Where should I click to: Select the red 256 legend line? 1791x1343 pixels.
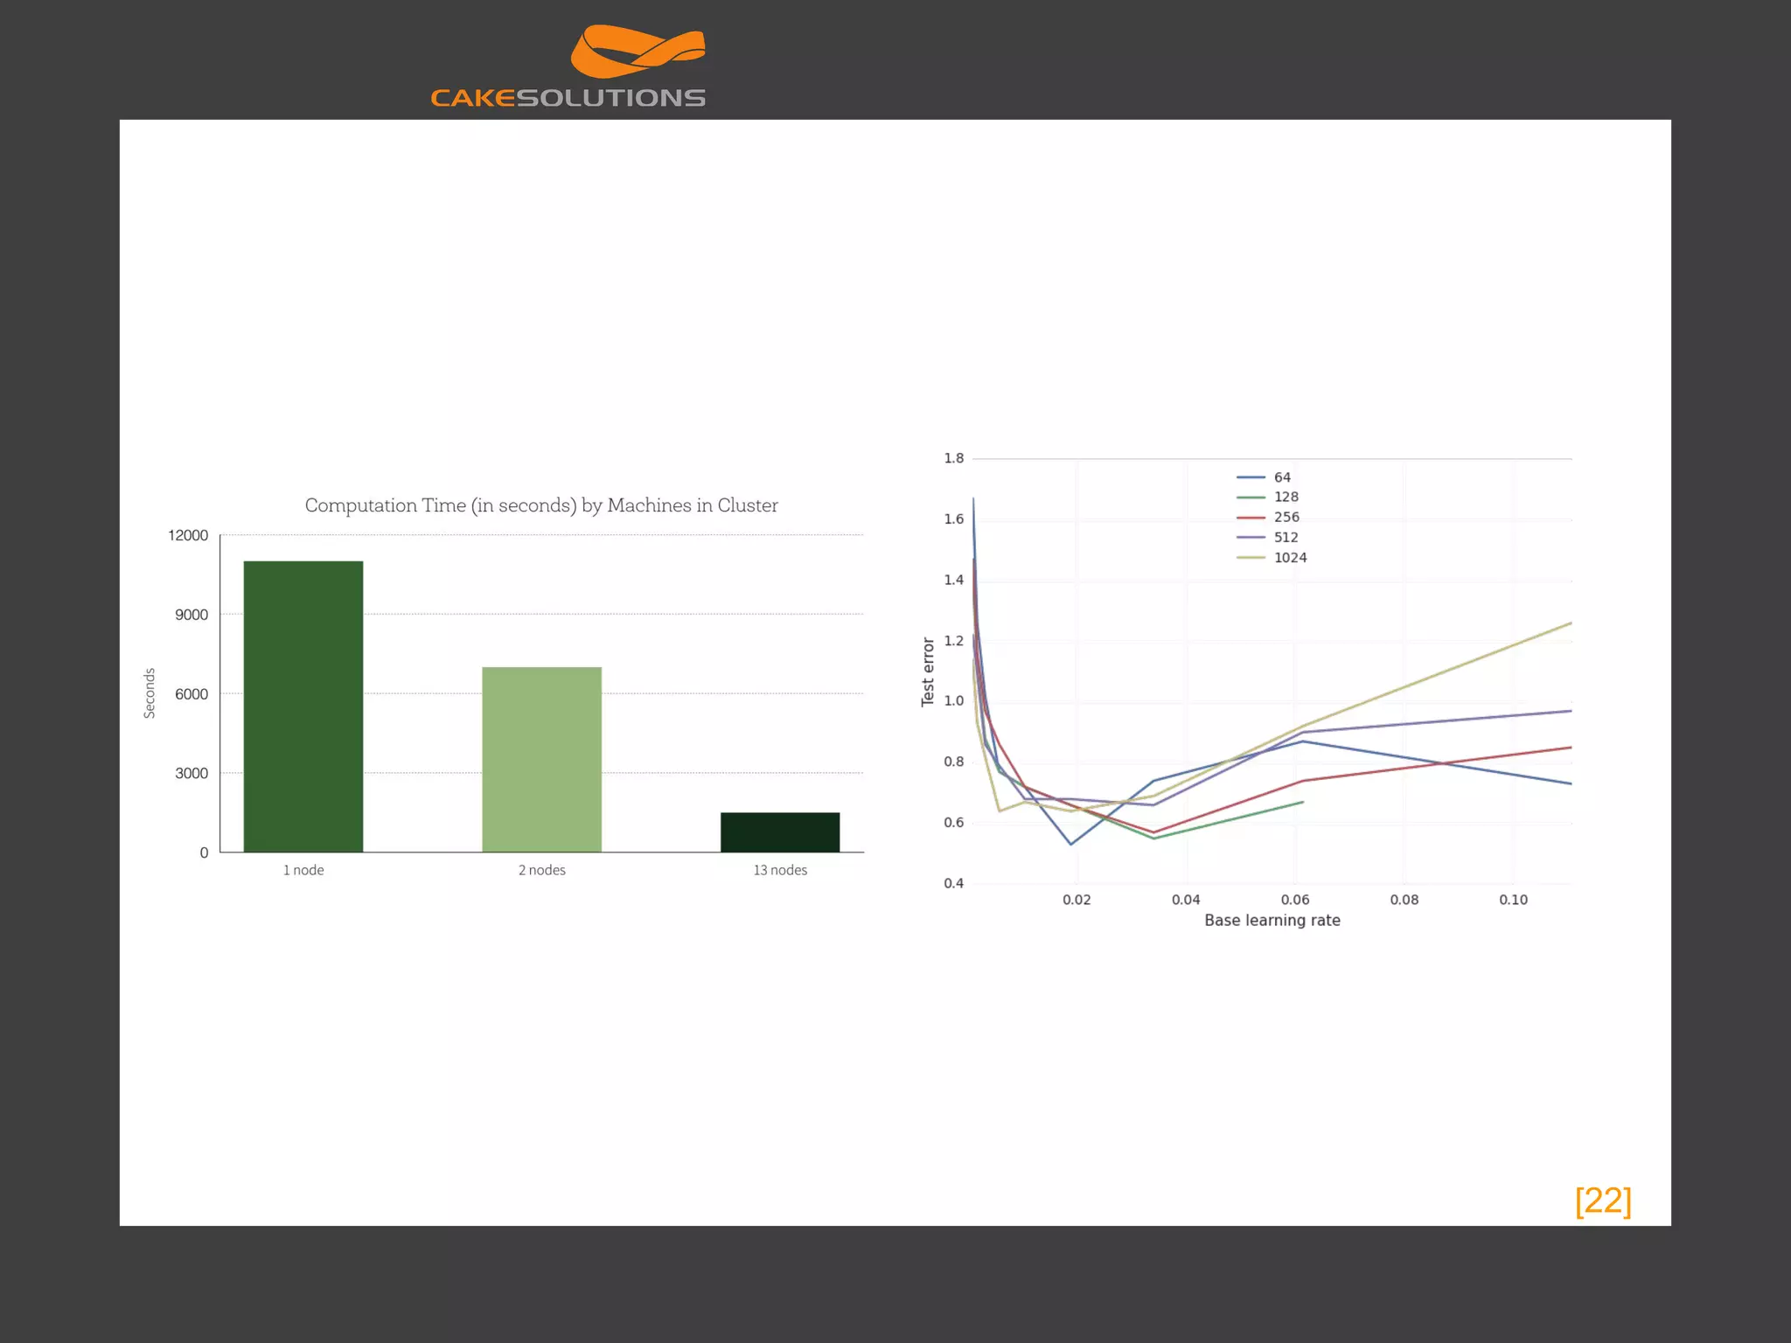(1251, 518)
